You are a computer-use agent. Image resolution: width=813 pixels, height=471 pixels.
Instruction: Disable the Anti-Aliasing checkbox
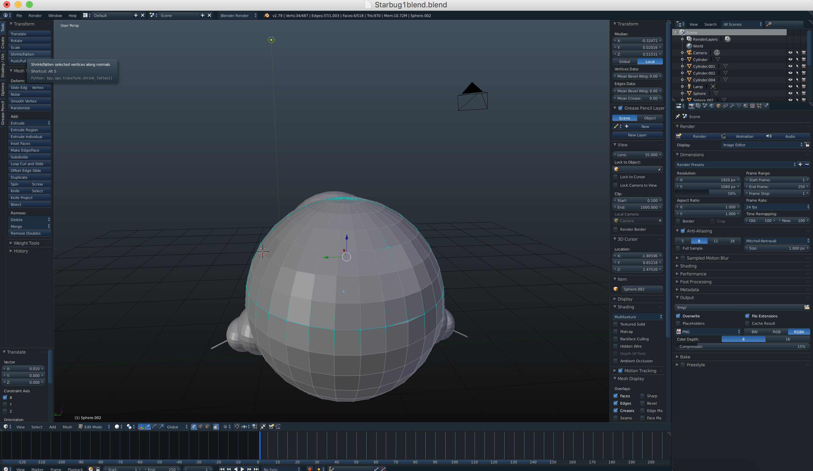click(683, 231)
